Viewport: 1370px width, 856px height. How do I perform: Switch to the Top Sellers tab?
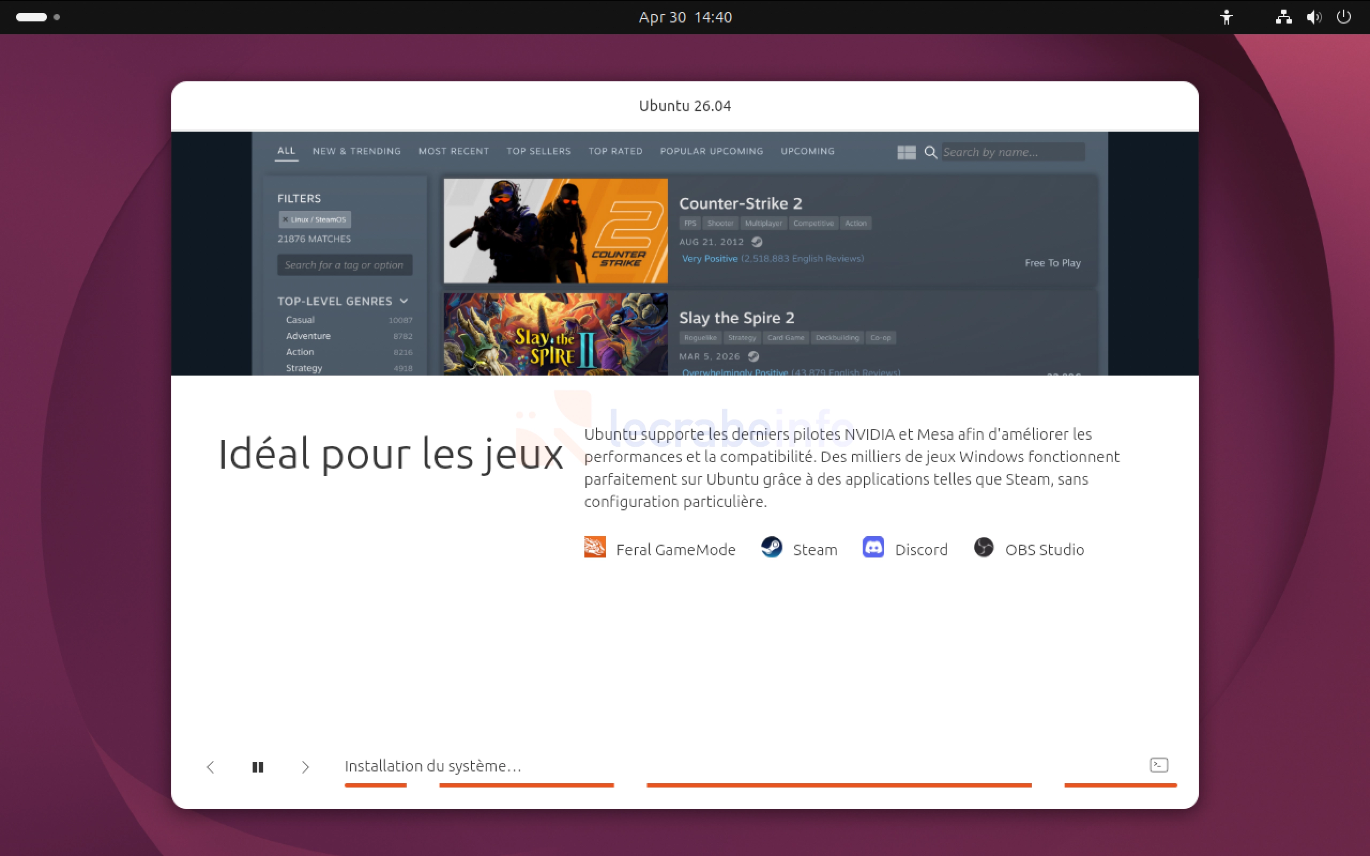(x=538, y=151)
